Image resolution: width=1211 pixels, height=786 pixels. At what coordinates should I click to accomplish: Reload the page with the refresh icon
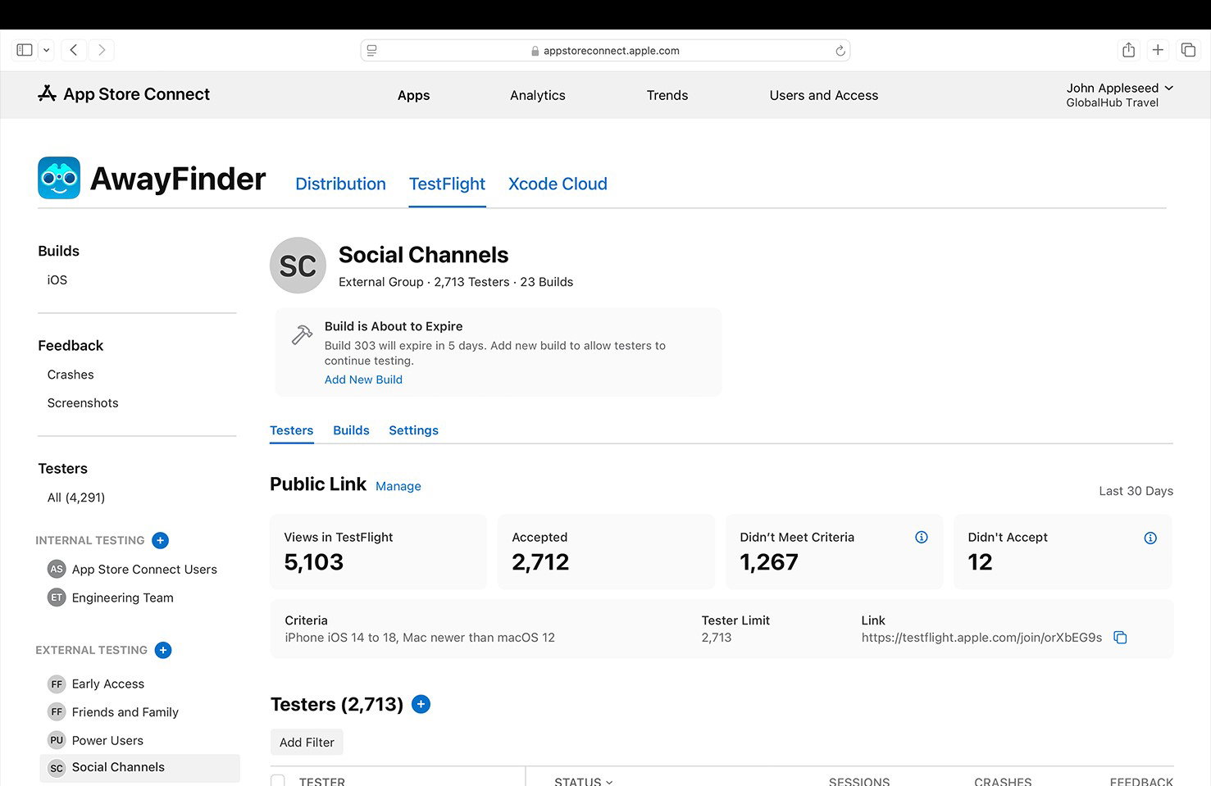tap(840, 51)
